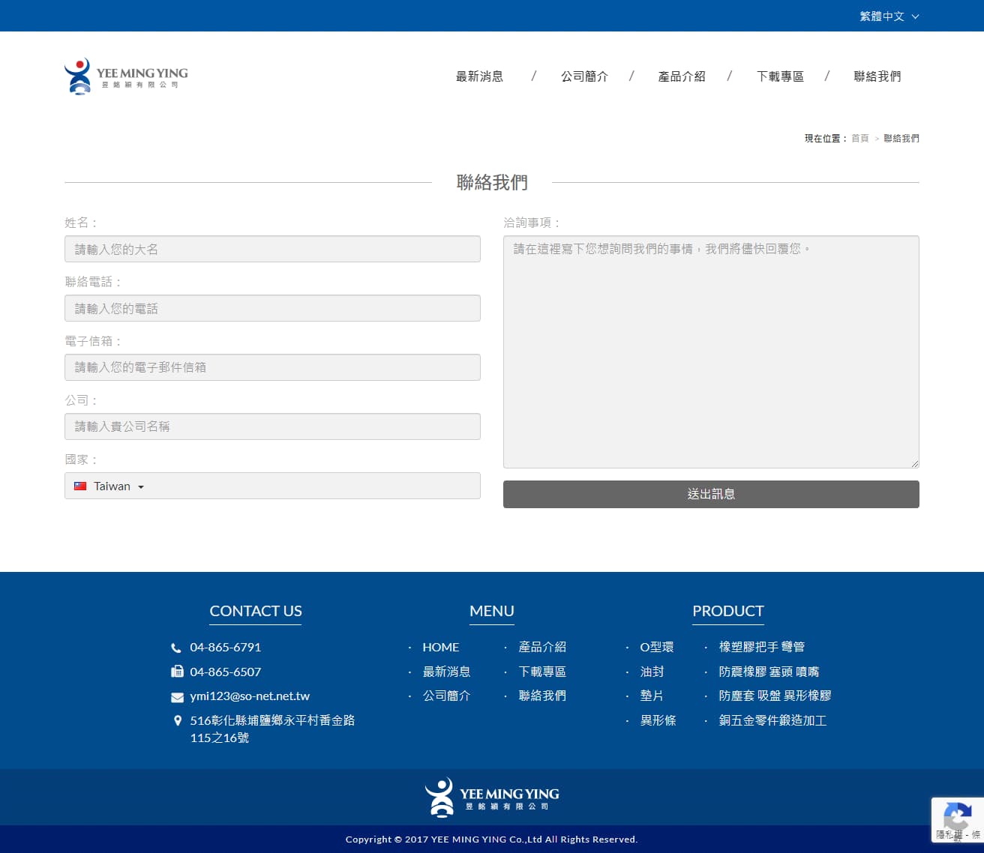The width and height of the screenshot is (984, 853).
Task: Focus the 姓名 name input field
Action: click(272, 249)
